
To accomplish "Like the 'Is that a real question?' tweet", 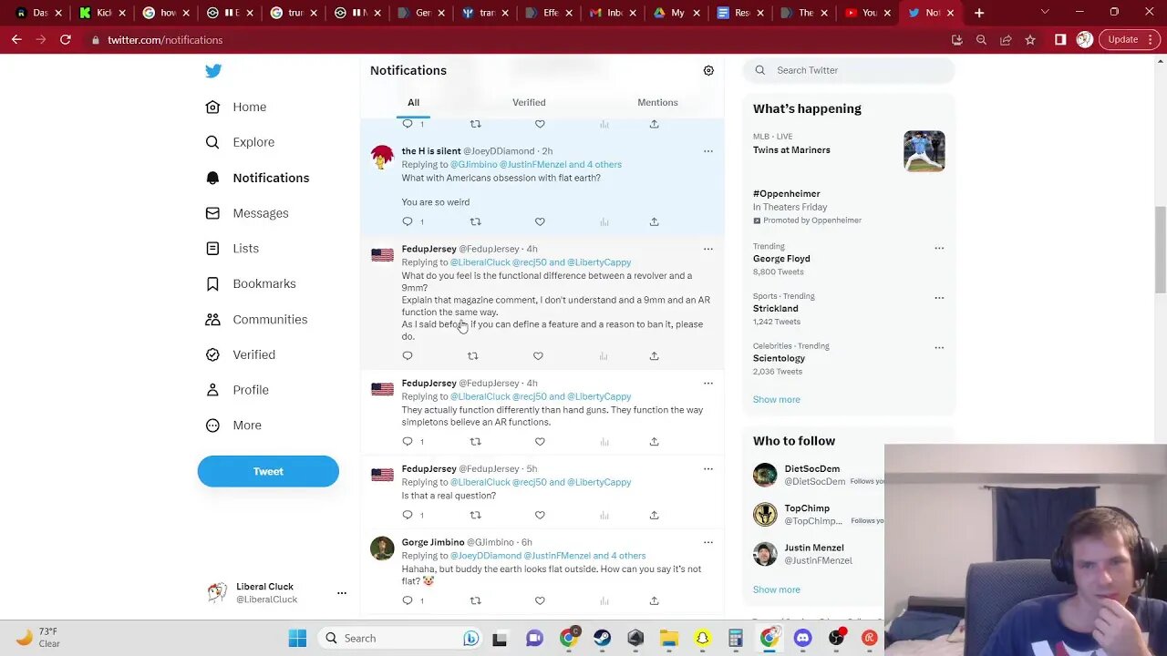I will coord(540,516).
